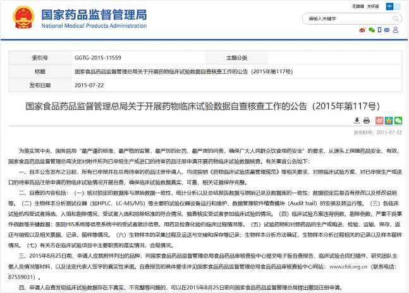Switch language with the 中 button
This screenshot has height=293, width=409.
click(x=391, y=6)
